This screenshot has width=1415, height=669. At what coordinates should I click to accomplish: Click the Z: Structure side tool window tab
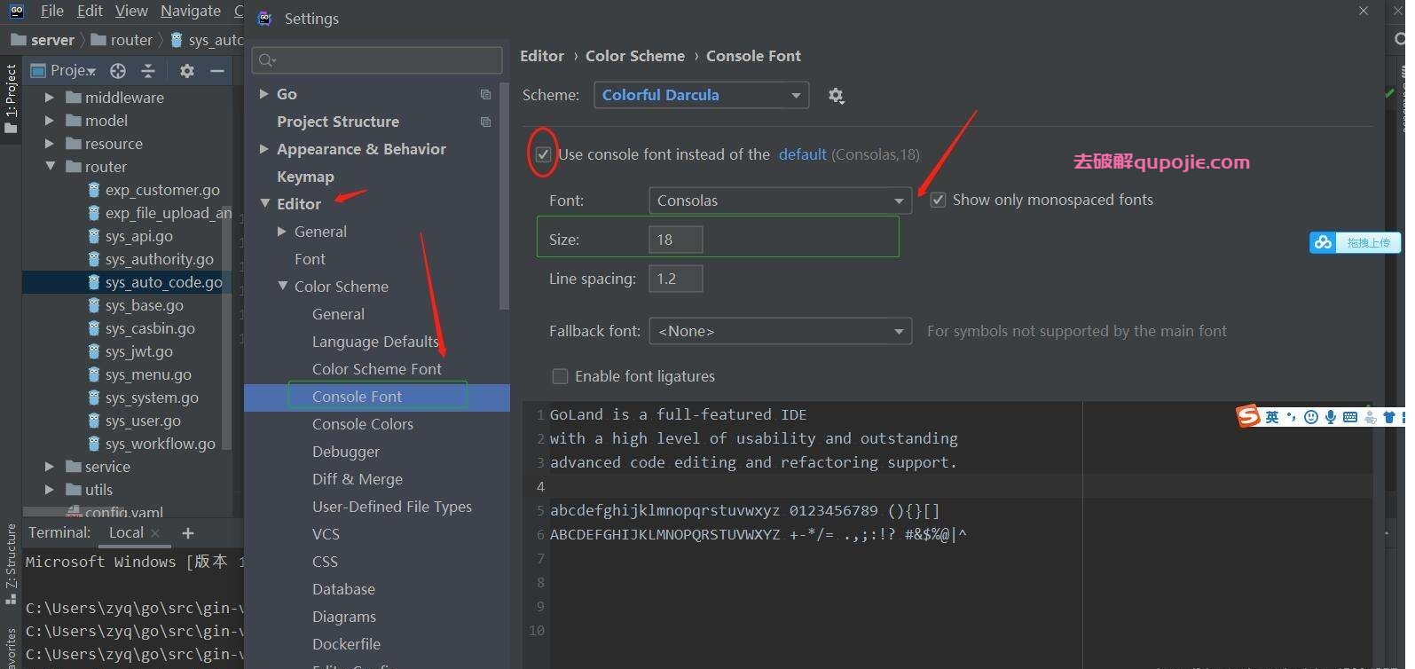(11, 564)
